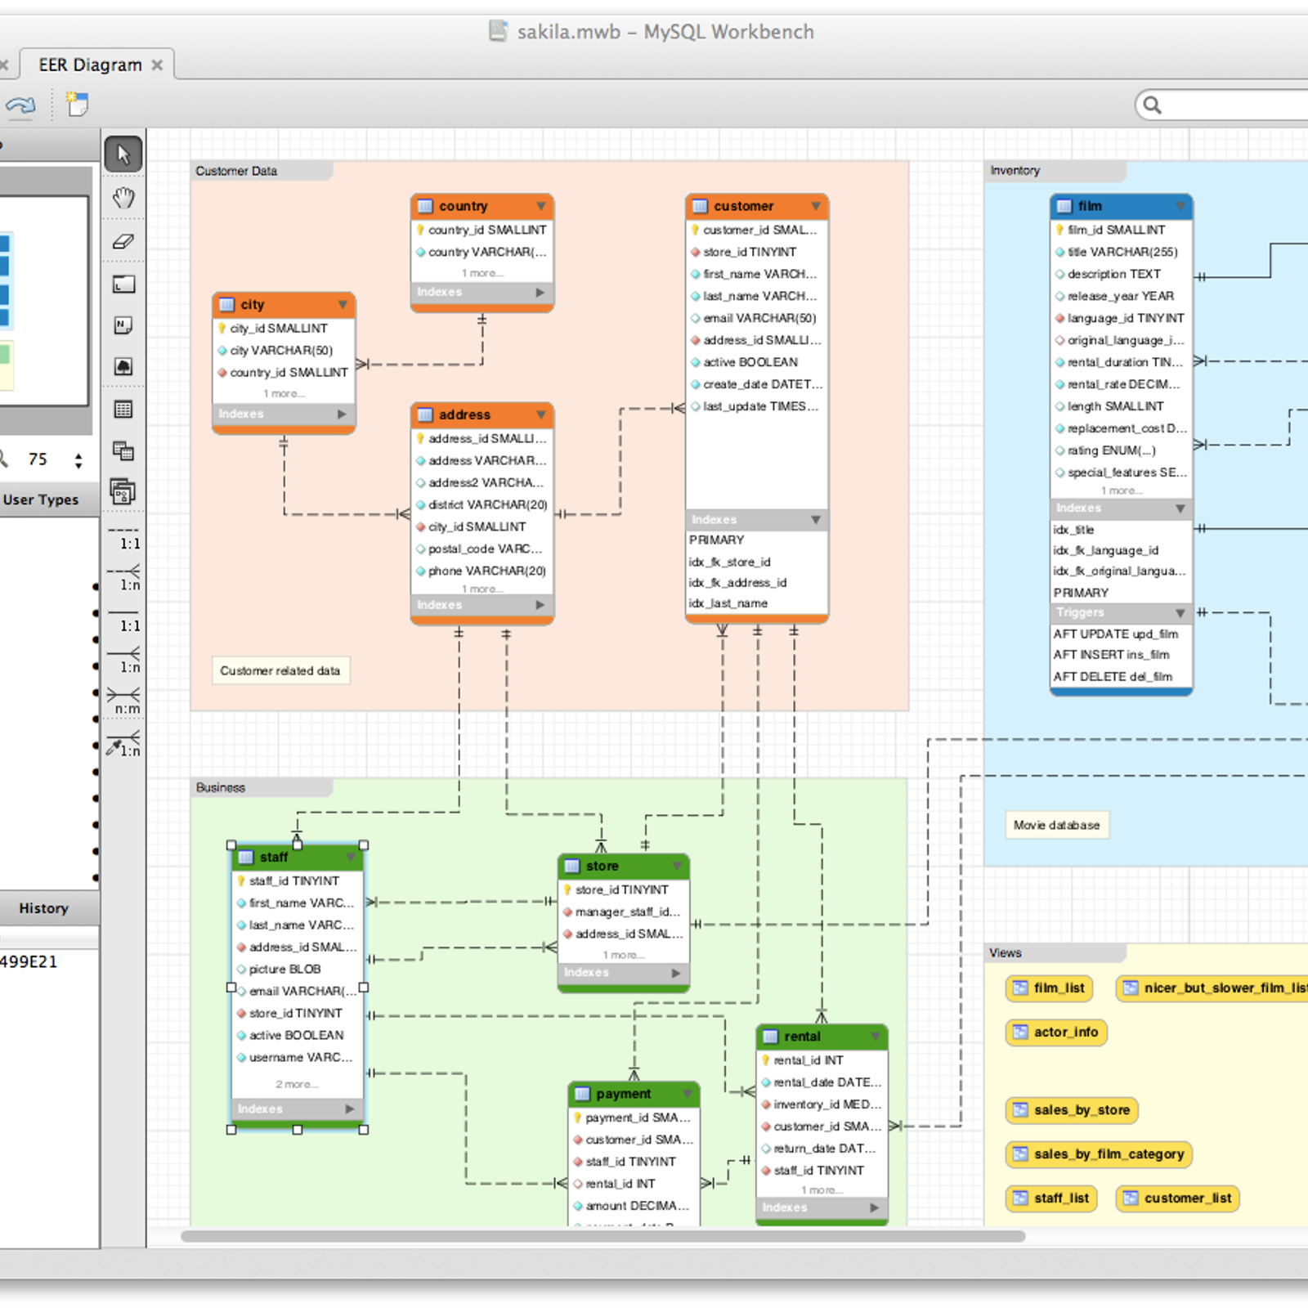Choose the second 1:1 relationship tool
The height and width of the screenshot is (1308, 1308).
point(123,620)
